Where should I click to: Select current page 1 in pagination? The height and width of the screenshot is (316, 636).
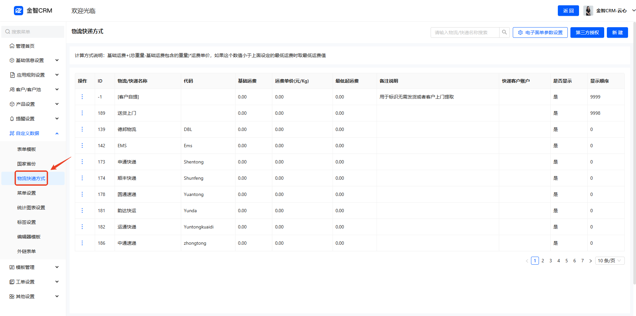click(x=535, y=261)
